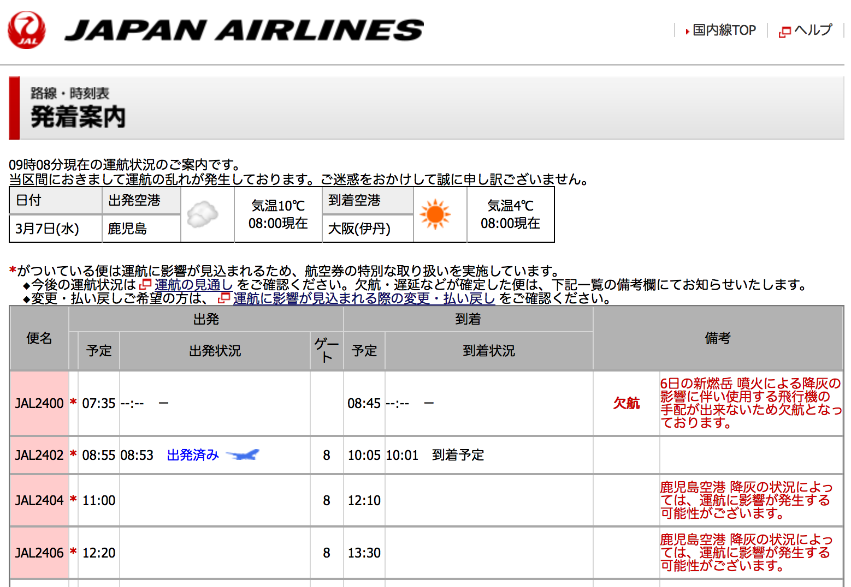Screen dimensions: 851x587
Task: Click the red 欠航 cancellation label
Action: pos(627,403)
